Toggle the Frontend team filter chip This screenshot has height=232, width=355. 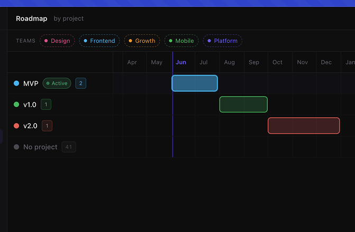coord(99,41)
